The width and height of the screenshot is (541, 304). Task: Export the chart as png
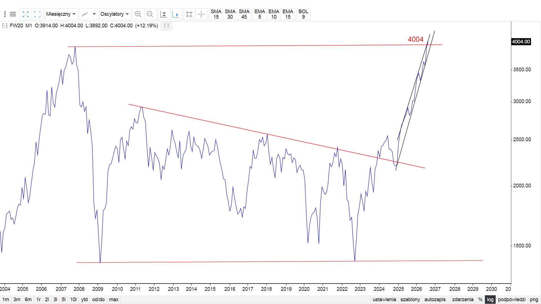tap(534, 299)
